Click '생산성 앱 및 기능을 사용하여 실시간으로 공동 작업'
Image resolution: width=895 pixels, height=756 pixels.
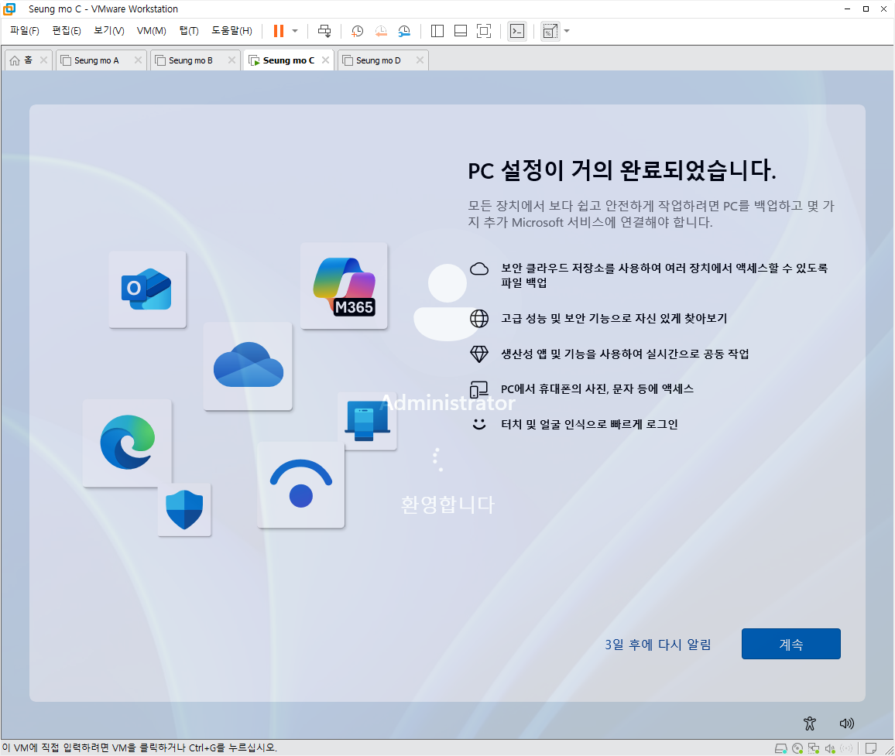coord(625,354)
